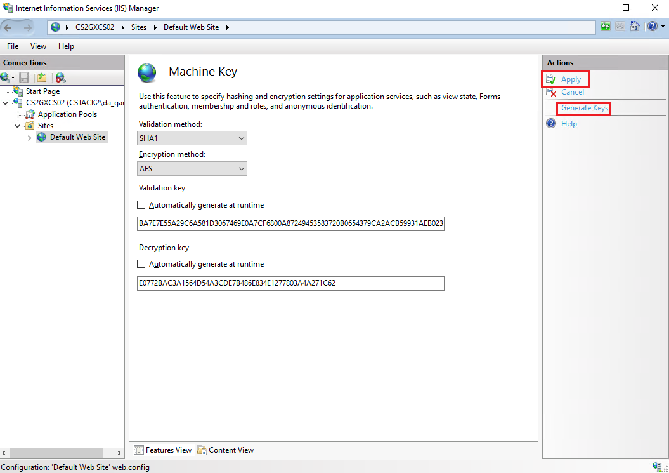Select Start Page in tree
669x473 pixels.
[42, 91]
